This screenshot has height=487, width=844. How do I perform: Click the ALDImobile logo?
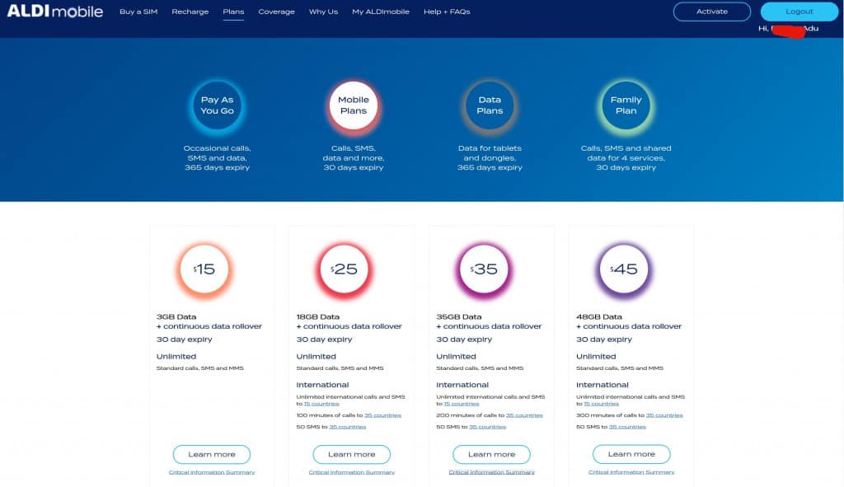pyautogui.click(x=55, y=12)
